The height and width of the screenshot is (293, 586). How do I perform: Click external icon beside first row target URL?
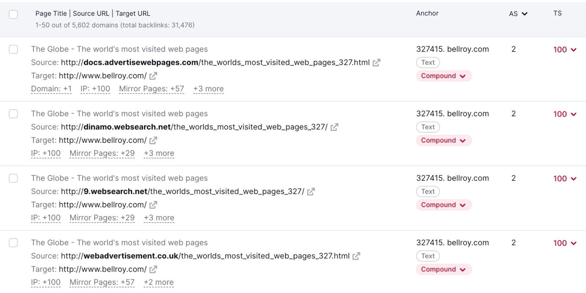[x=153, y=76]
